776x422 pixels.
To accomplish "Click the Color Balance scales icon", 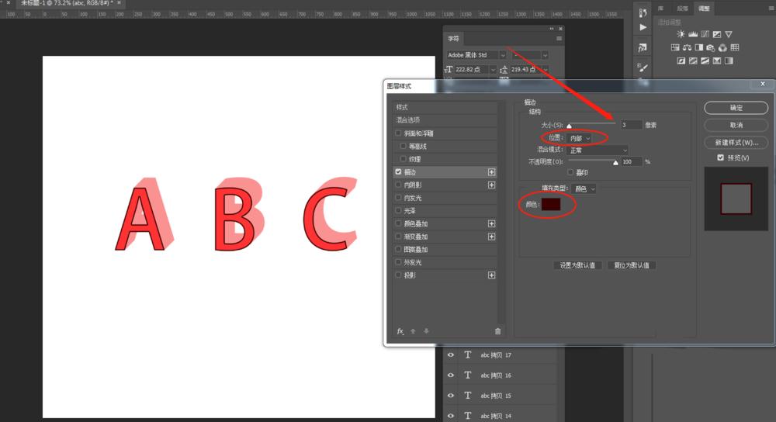I will point(687,47).
